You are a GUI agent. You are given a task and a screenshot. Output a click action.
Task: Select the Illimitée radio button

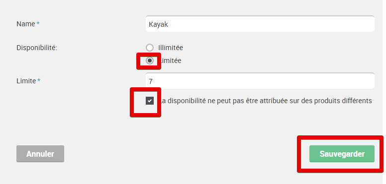point(150,48)
